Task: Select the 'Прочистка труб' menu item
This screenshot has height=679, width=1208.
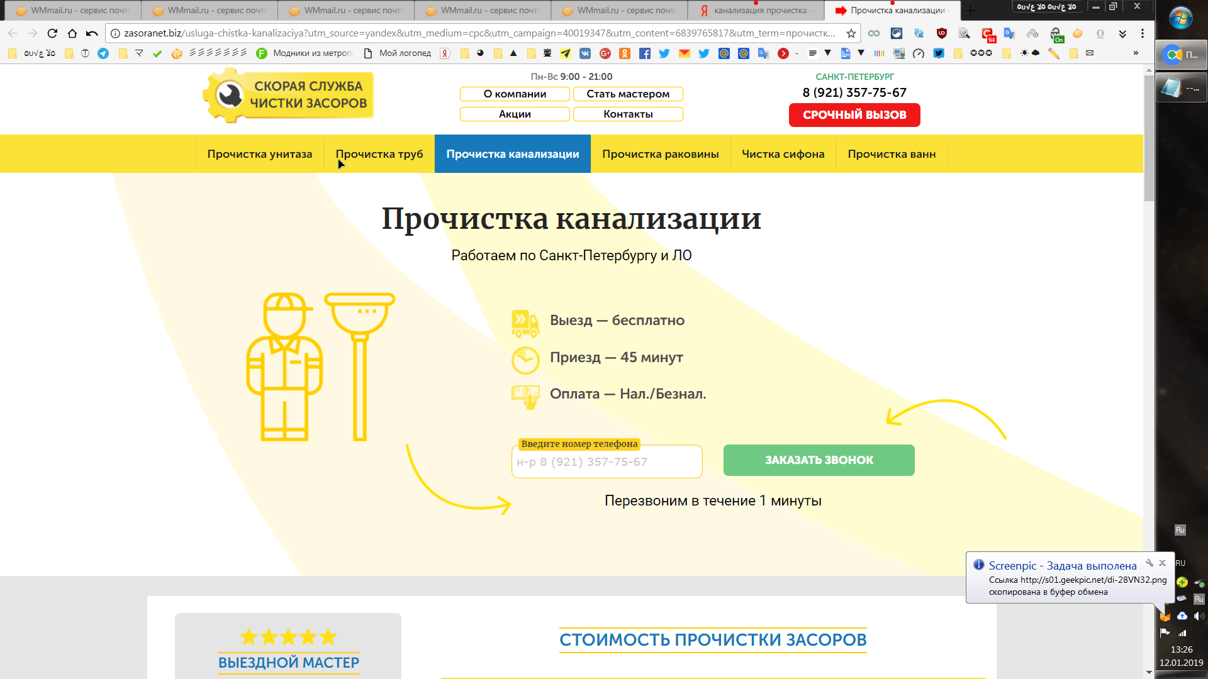Action: [379, 154]
